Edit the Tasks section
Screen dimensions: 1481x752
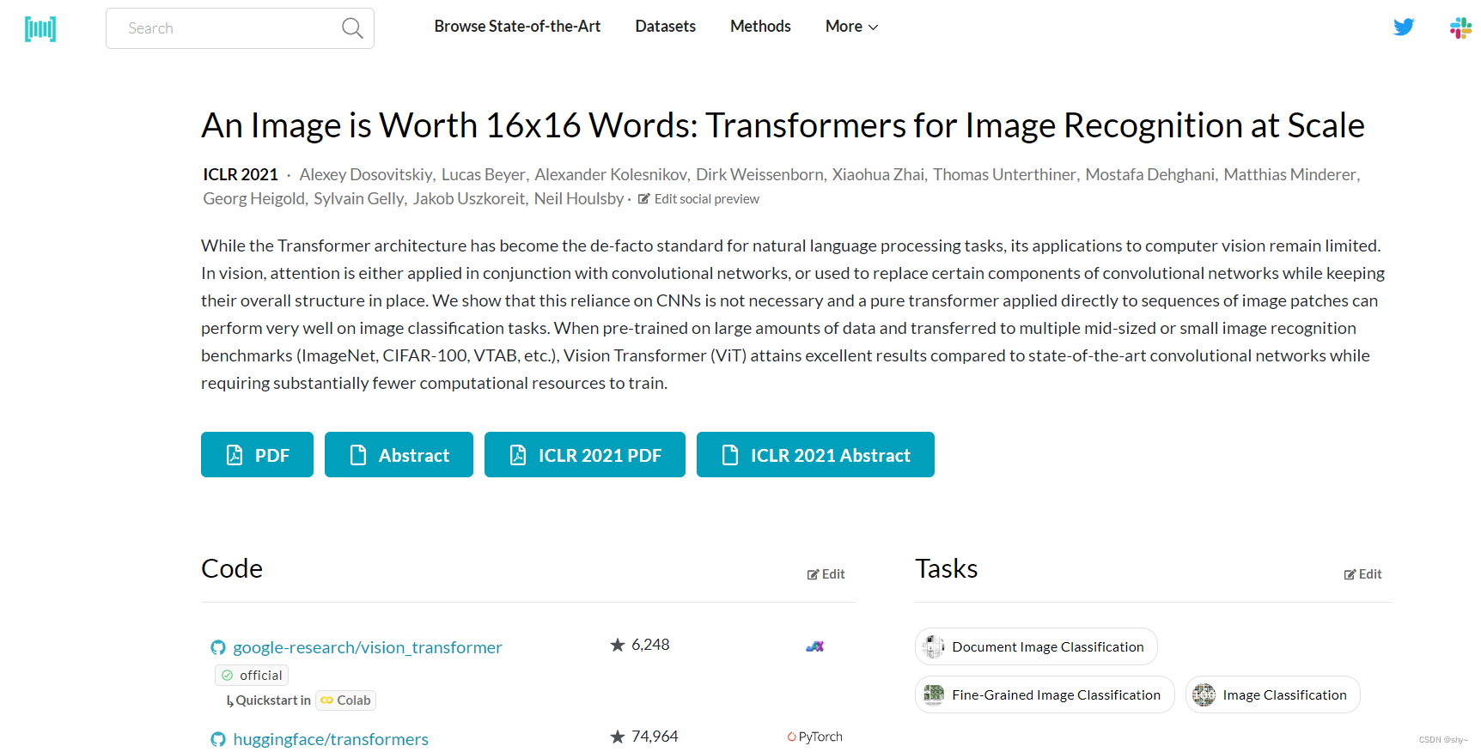click(x=1362, y=574)
